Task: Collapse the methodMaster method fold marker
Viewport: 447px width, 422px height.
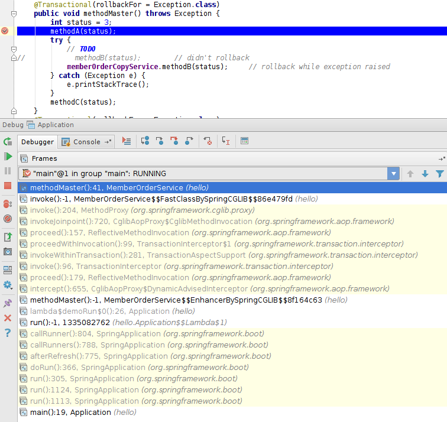Action: tap(14, 14)
